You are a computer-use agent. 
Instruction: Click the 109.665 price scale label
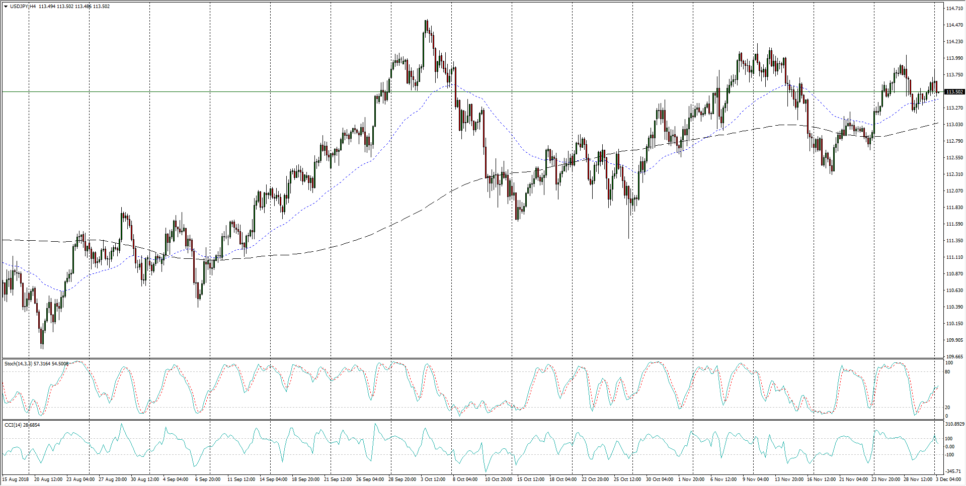click(954, 357)
